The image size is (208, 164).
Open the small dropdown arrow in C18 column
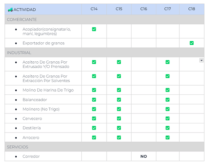click(201, 60)
